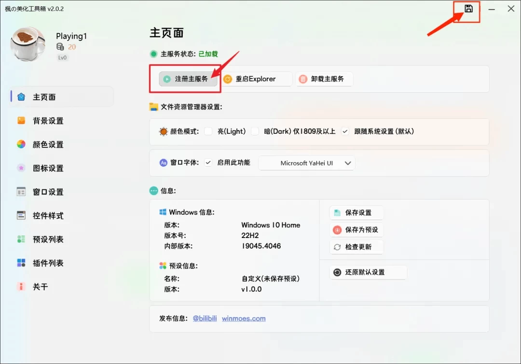The image size is (521, 364).
Task: Click the coin stack icon beside 20
Action: coord(60,47)
